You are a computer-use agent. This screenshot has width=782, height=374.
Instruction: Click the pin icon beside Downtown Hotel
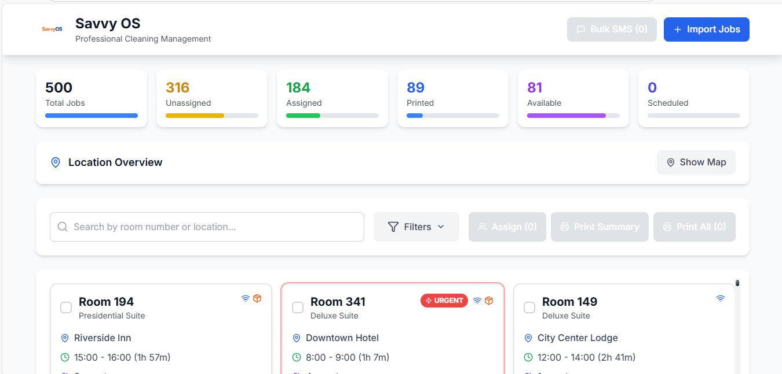[297, 338]
